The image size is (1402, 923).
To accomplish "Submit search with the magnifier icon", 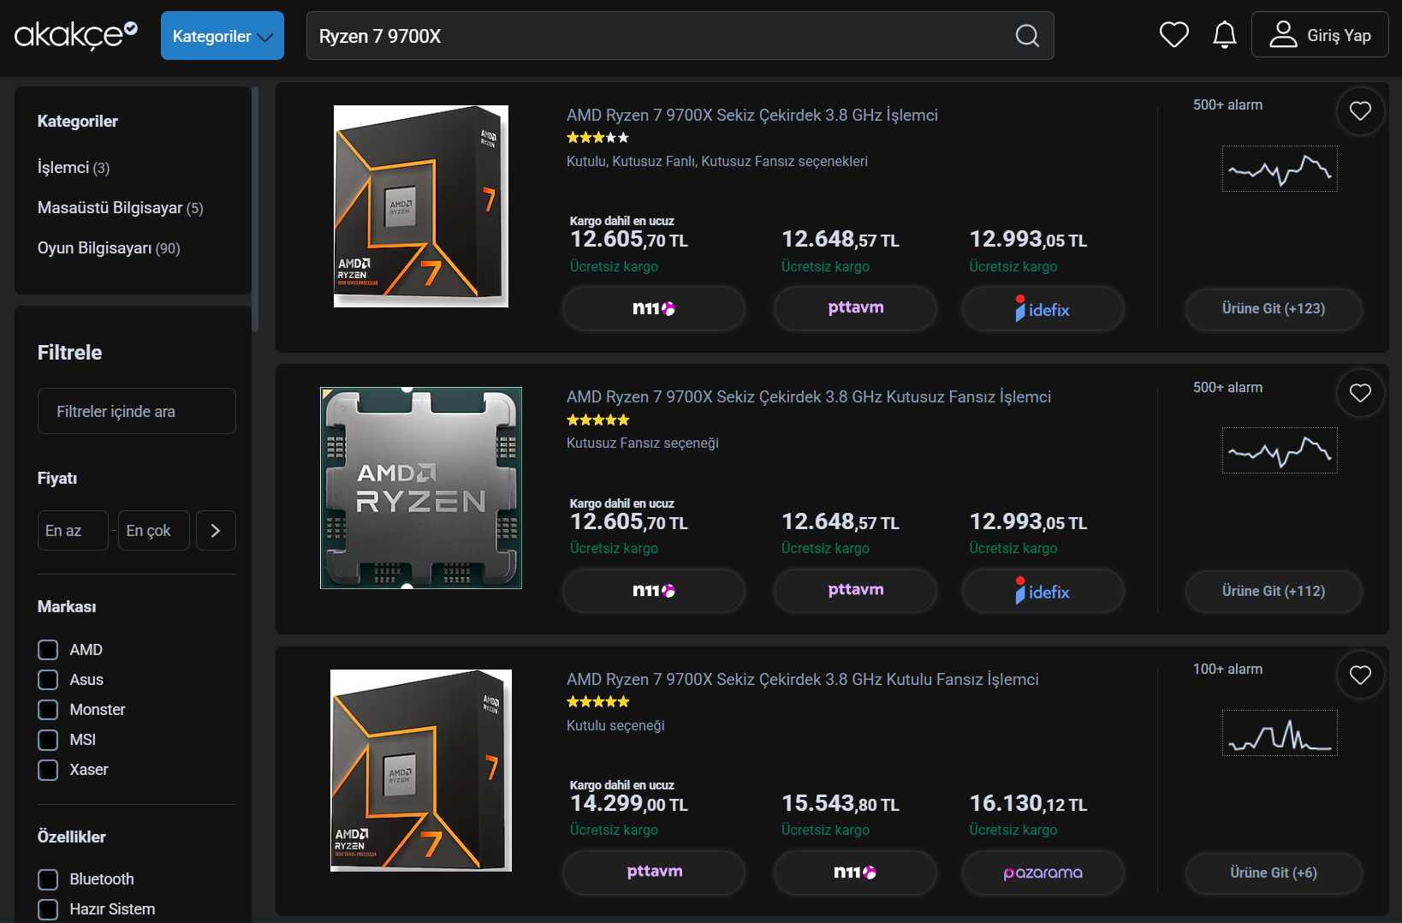I will [x=1027, y=36].
